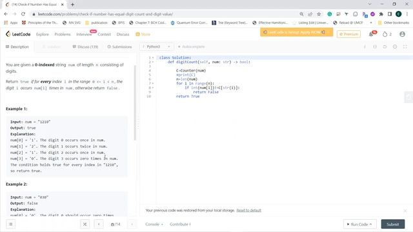Screen dimensions: 413x232
Task: Open the notifications bell icon
Action: pos(372,34)
